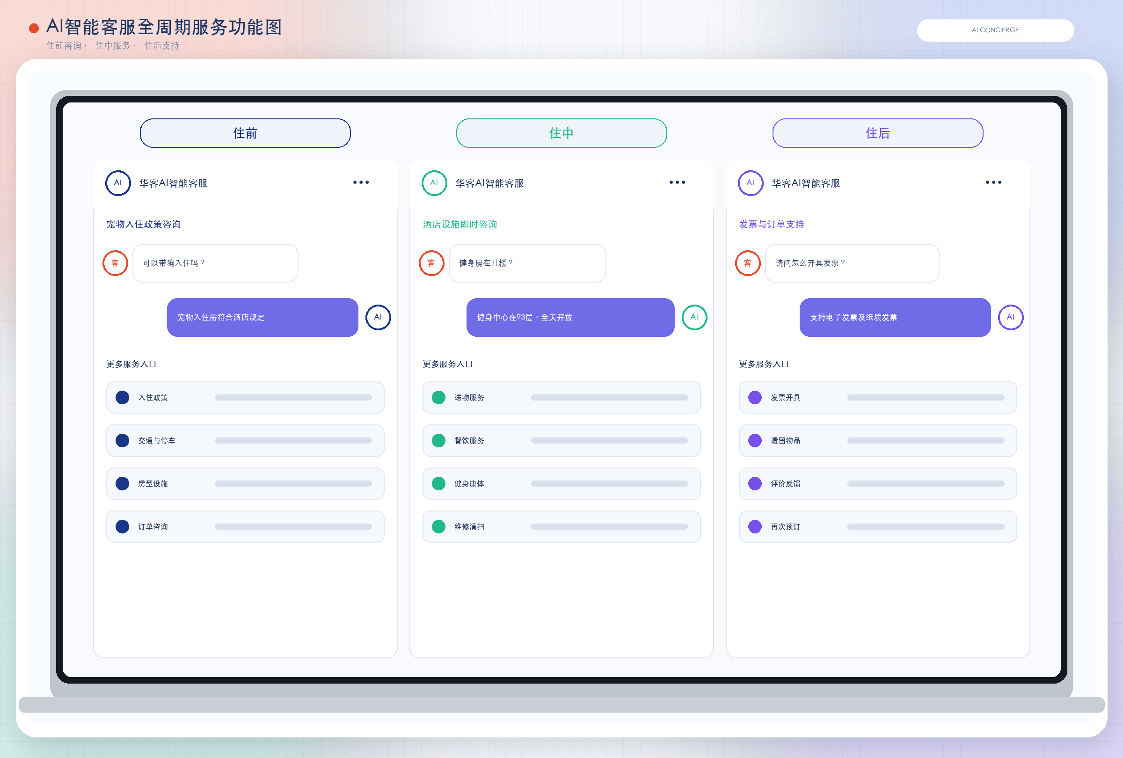The width and height of the screenshot is (1123, 758).
Task: Open the 餐饮服务 service entry
Action: click(x=561, y=441)
